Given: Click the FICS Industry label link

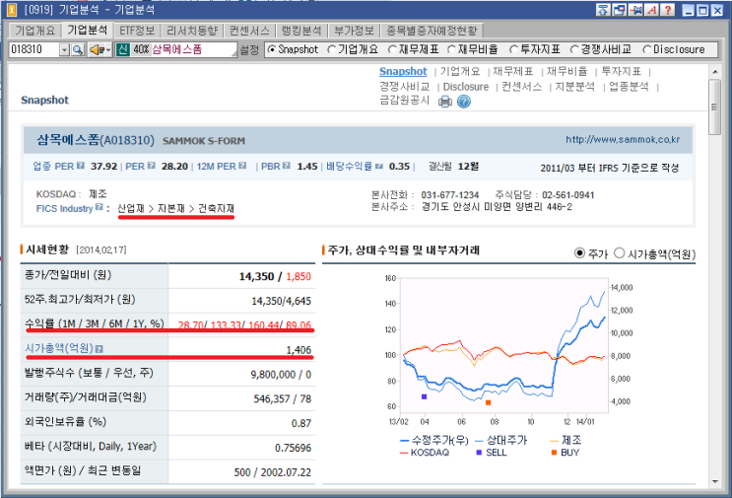Looking at the screenshot, I should [x=64, y=208].
